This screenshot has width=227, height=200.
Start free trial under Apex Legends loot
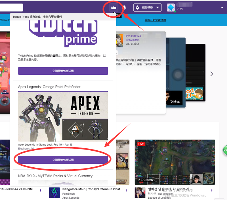[63, 160]
